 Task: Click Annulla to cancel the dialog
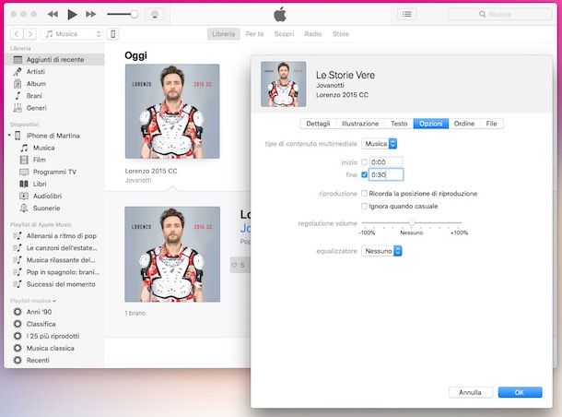click(470, 392)
